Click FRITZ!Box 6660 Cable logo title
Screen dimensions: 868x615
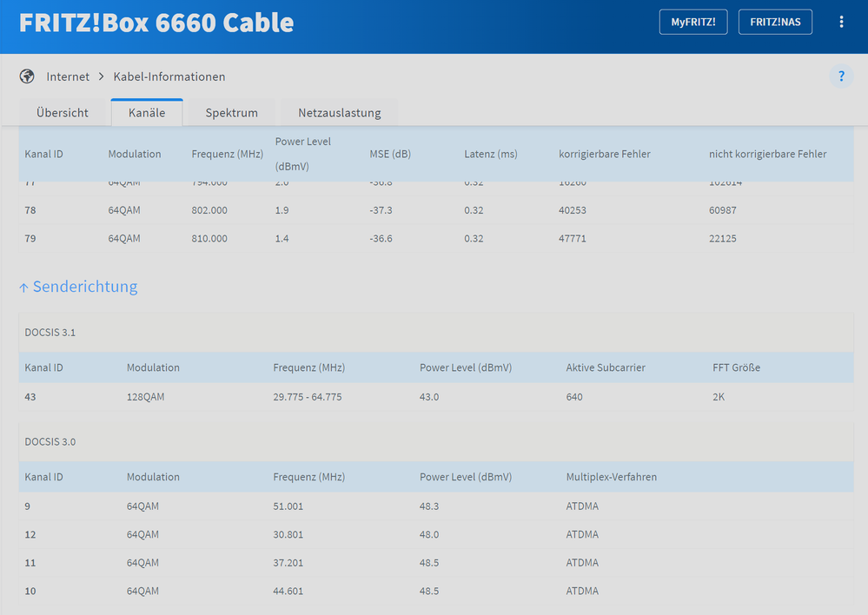[x=156, y=23]
